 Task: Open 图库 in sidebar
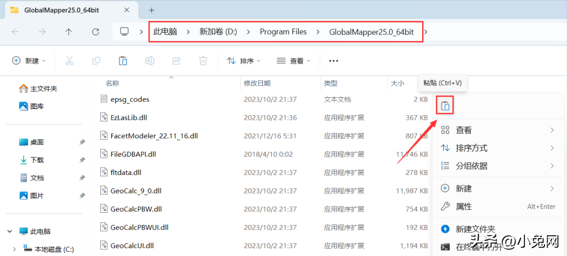[x=31, y=106]
